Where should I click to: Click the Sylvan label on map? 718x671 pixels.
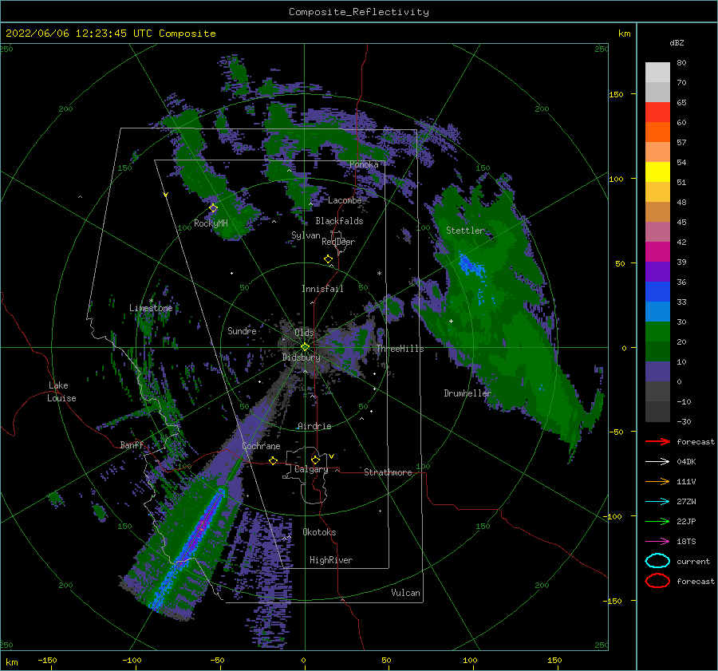[306, 235]
